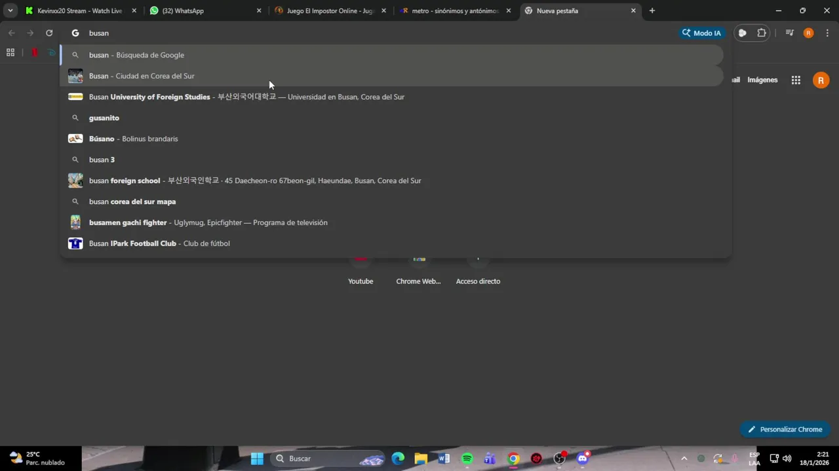Click the Búsano shell thumbnail
This screenshot has height=471, width=839.
pos(75,139)
